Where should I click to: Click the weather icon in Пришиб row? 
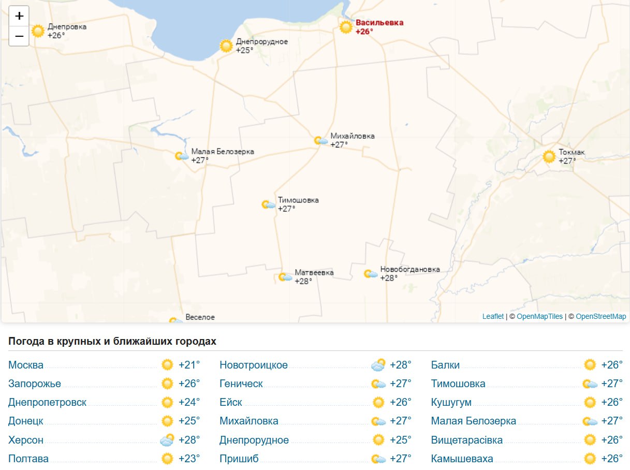pyautogui.click(x=378, y=459)
